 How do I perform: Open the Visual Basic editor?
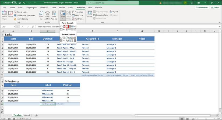pos(4,15)
